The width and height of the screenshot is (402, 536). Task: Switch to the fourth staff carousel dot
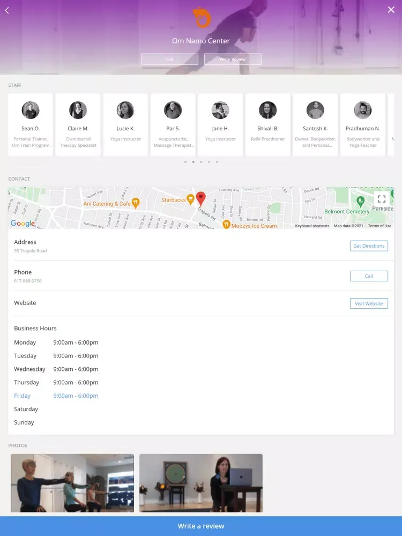(x=209, y=162)
